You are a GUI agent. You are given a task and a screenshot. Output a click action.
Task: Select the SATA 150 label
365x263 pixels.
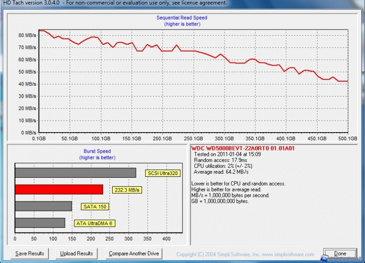coord(95,206)
